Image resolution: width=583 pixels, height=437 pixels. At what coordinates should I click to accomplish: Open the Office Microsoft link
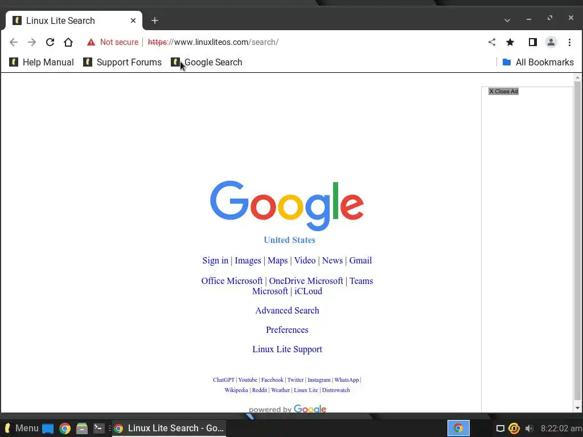click(x=232, y=281)
